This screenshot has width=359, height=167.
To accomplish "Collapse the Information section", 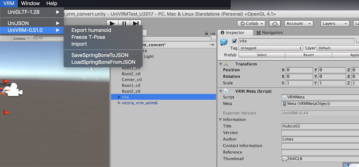I will point(221,119).
